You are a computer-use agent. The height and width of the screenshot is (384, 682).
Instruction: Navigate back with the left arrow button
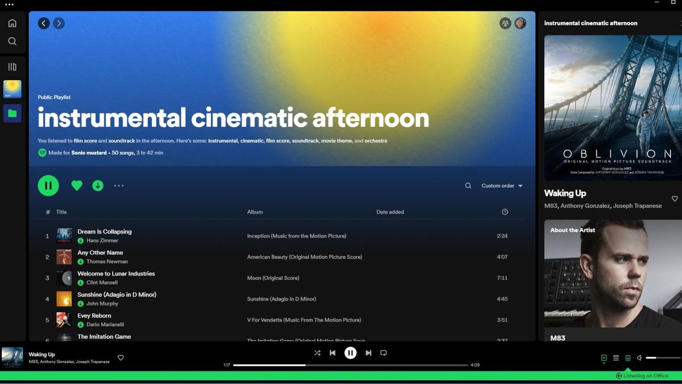(x=44, y=23)
